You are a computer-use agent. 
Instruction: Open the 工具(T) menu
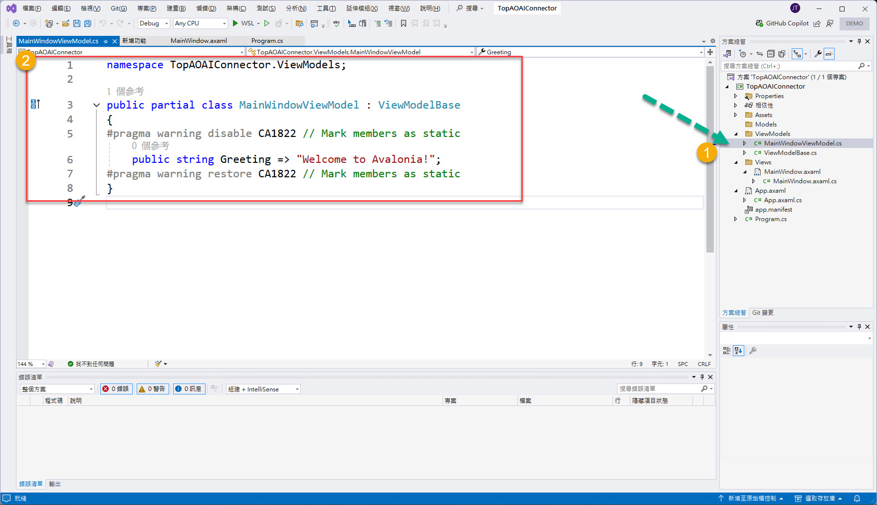pos(326,8)
